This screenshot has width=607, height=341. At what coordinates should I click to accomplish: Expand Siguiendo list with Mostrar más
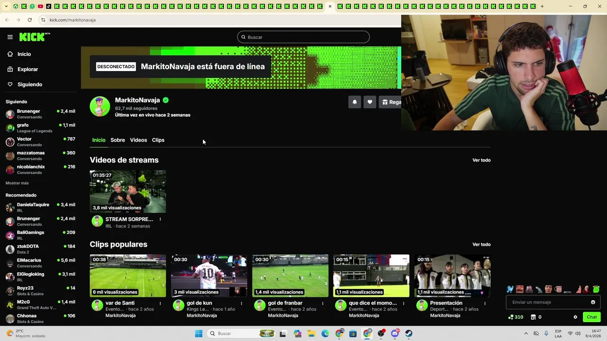coord(17,183)
